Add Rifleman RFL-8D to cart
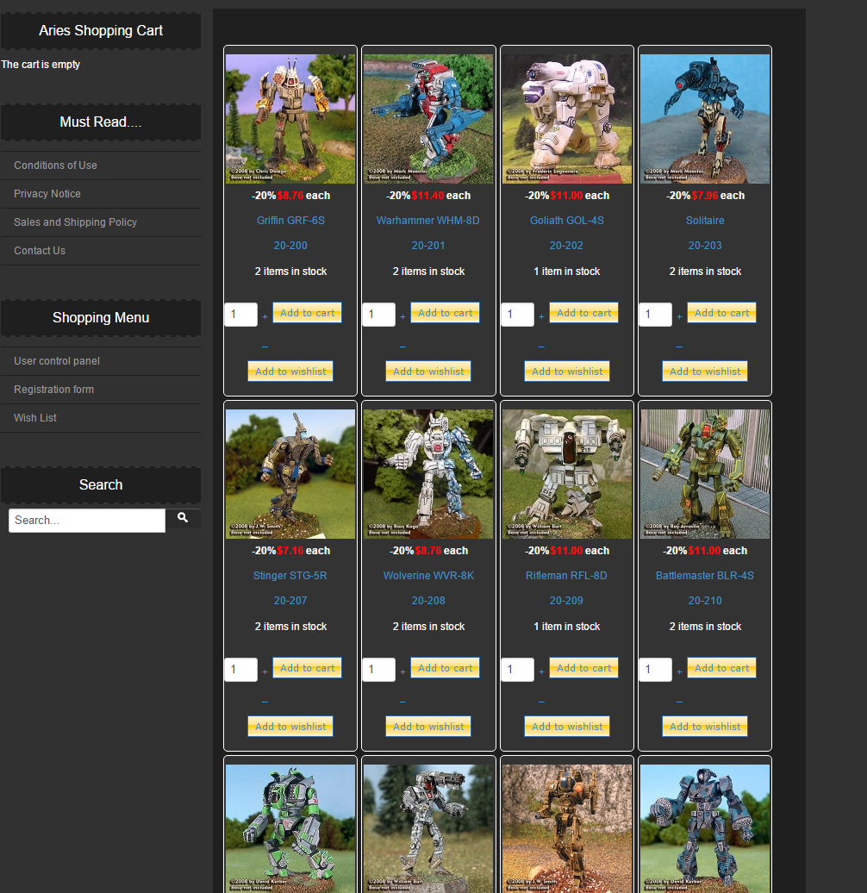 coord(583,668)
